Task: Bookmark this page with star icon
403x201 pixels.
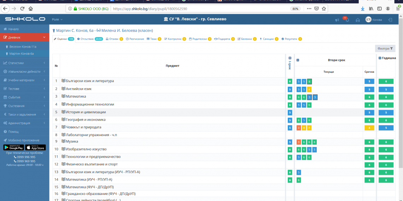Action: (323, 8)
